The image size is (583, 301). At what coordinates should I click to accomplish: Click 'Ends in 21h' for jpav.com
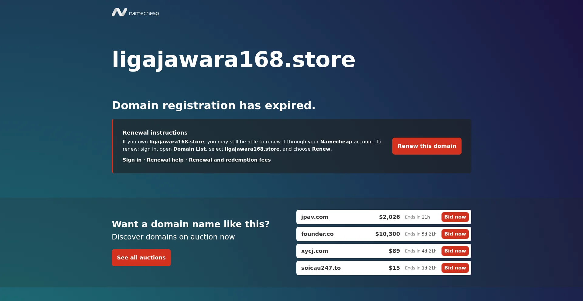(x=417, y=217)
